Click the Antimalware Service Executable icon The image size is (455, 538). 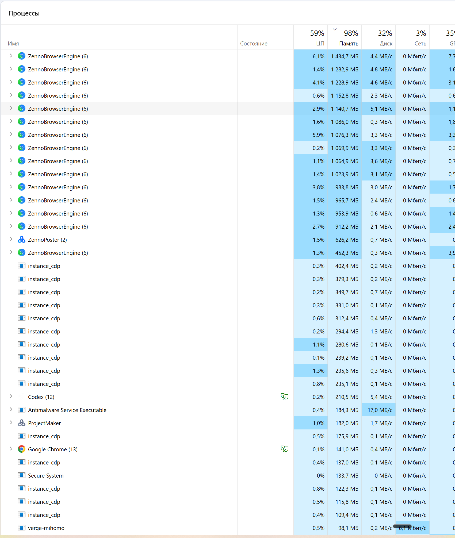(x=22, y=410)
